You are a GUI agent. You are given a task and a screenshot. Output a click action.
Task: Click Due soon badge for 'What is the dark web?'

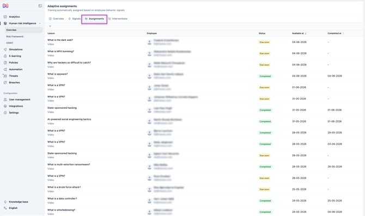[264, 42]
